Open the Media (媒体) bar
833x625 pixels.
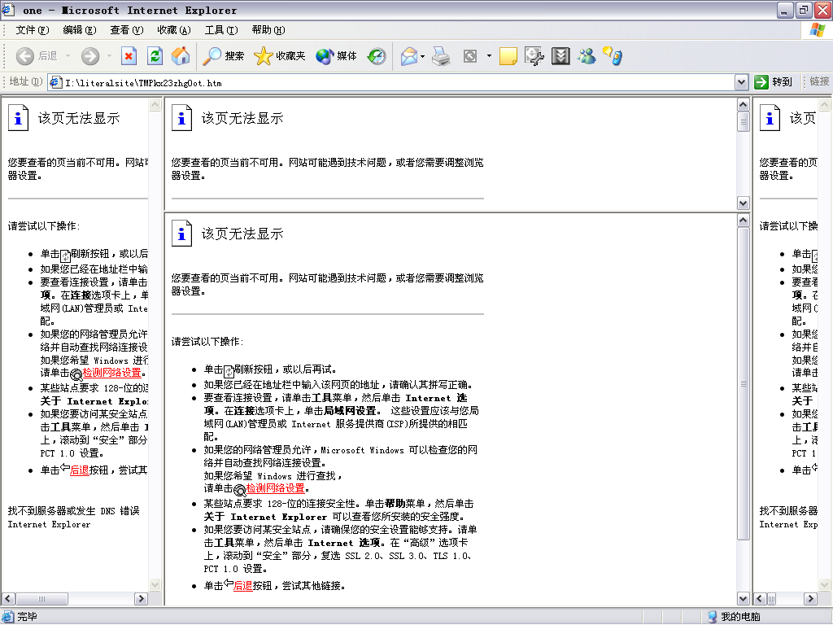click(x=336, y=56)
